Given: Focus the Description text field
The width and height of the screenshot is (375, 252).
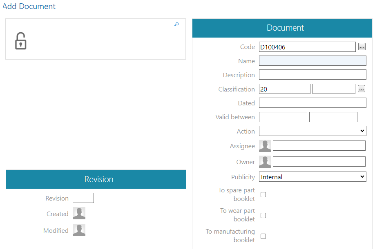Looking at the screenshot, I should (312, 75).
